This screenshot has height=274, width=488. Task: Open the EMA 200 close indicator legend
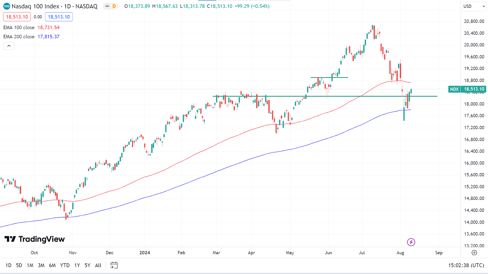click(x=19, y=37)
